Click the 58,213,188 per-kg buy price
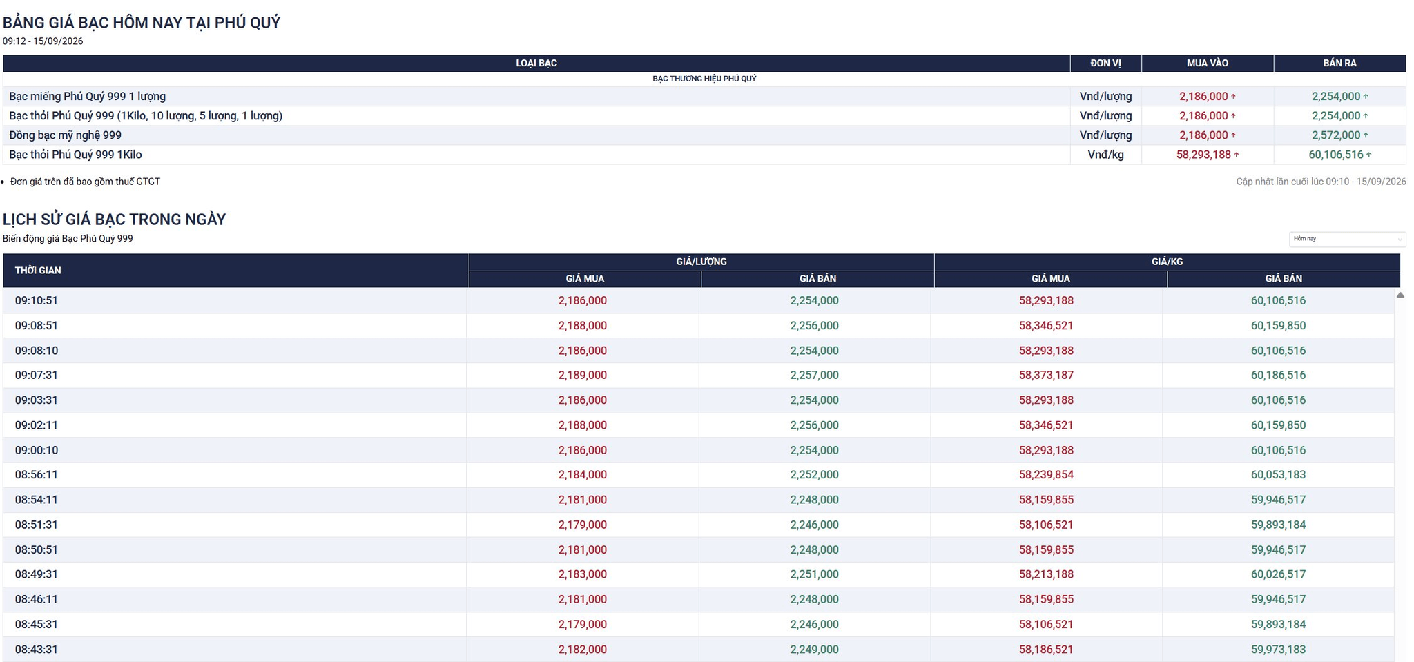Screen dimensions: 1414x662 tap(1046, 574)
